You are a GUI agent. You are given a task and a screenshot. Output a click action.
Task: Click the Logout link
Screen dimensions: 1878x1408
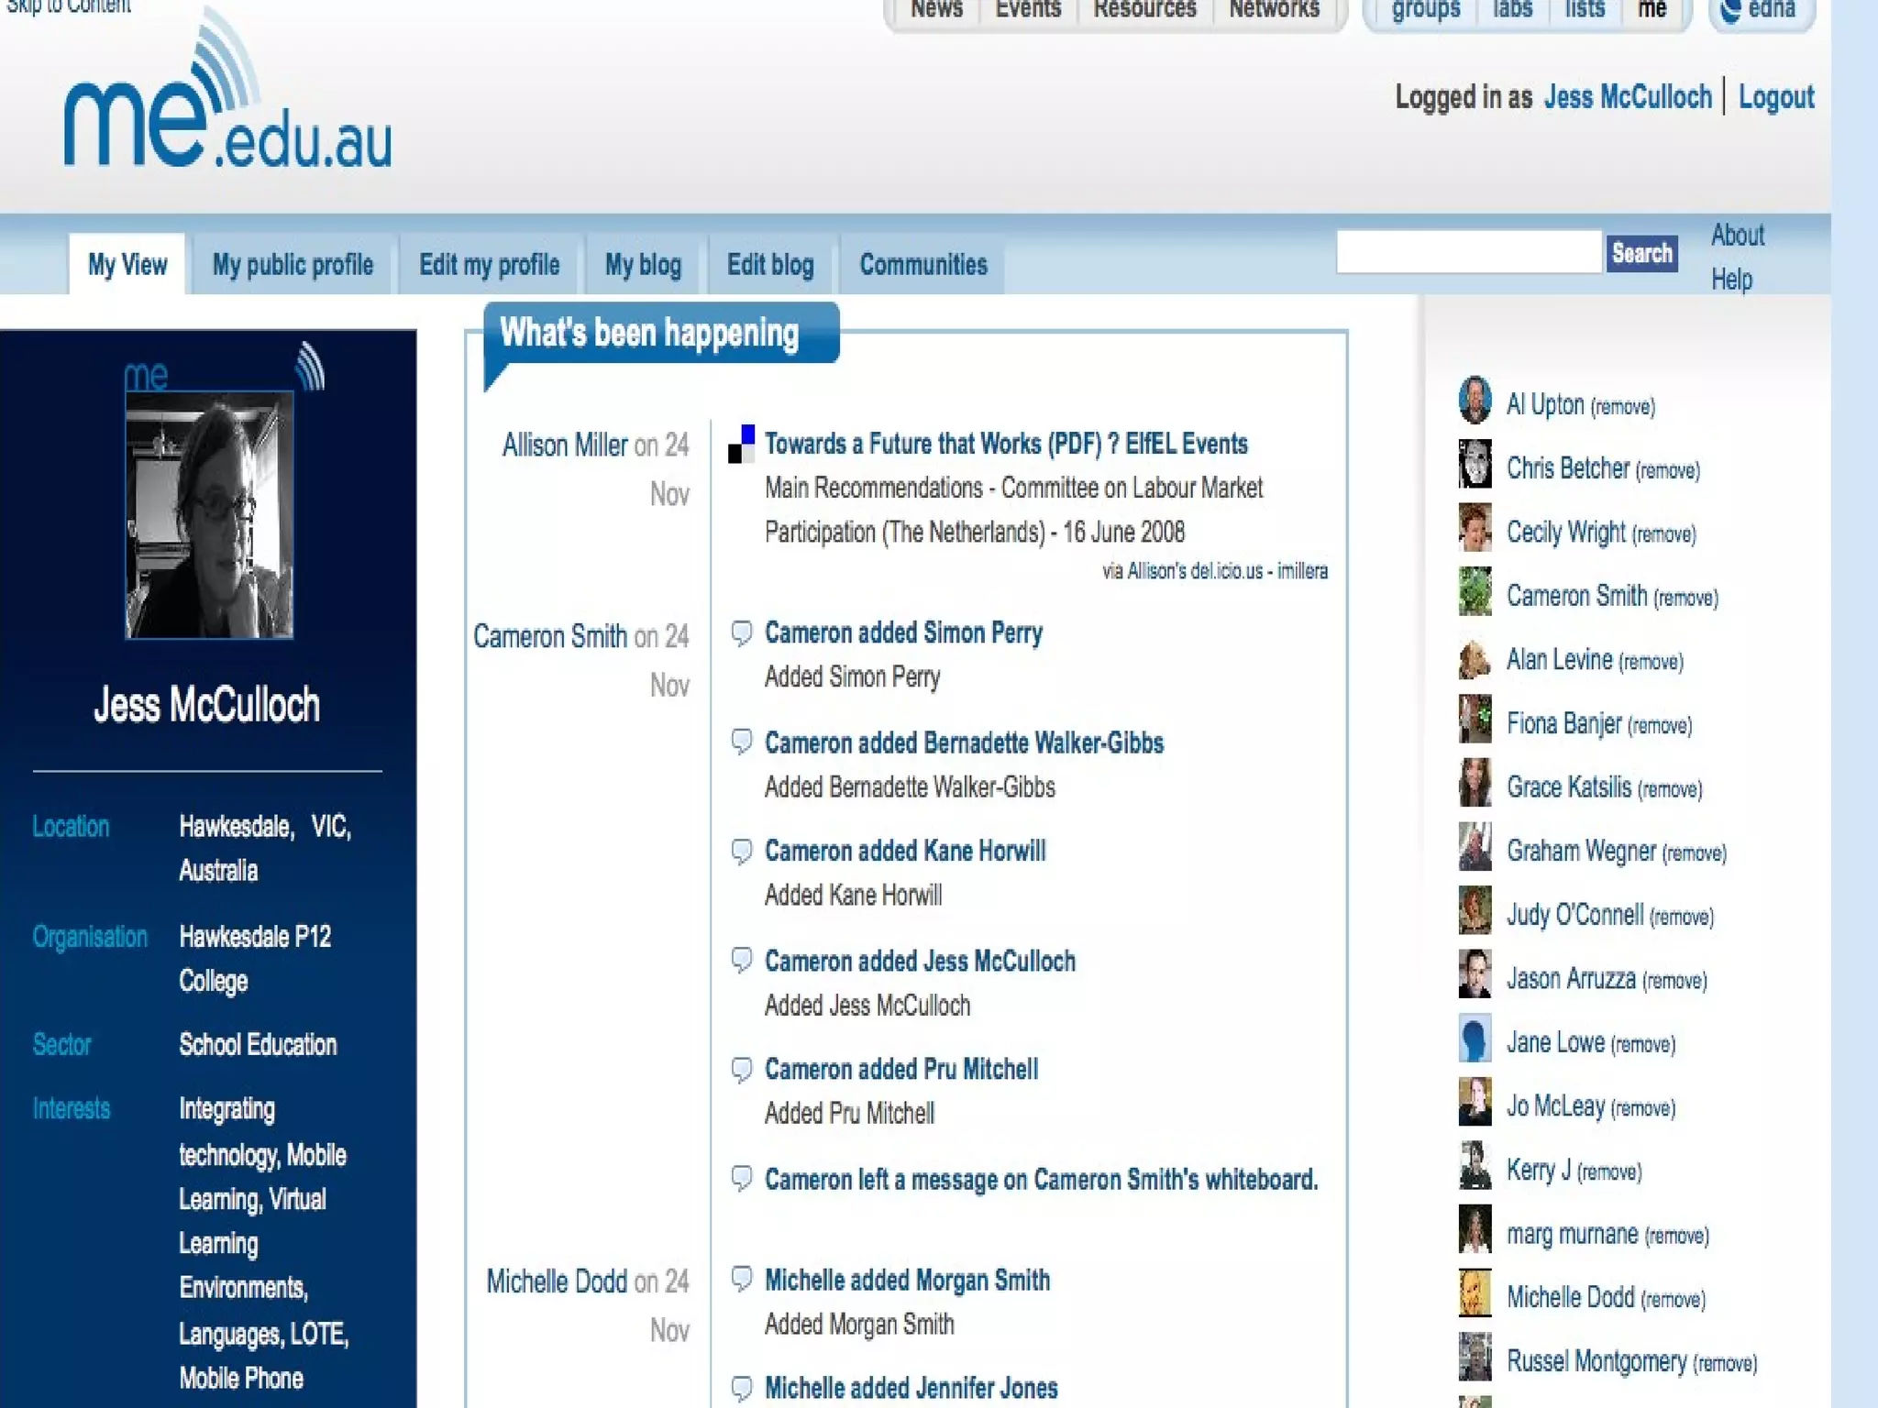tap(1776, 97)
